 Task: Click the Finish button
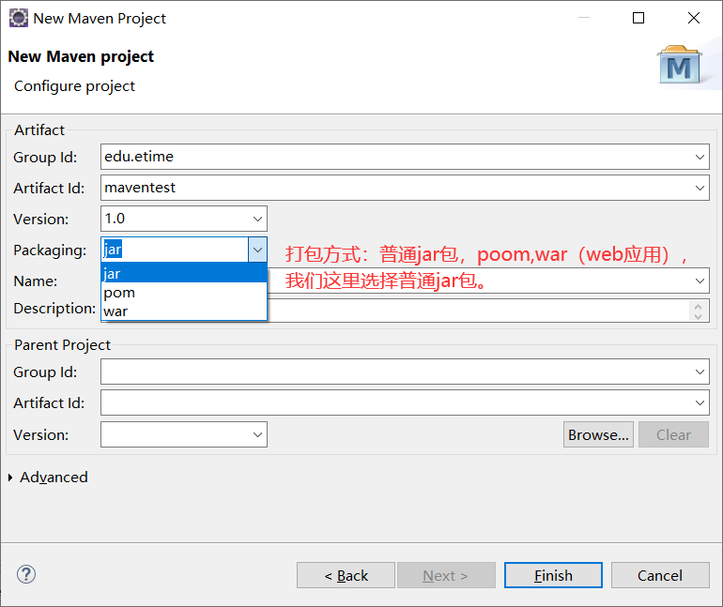click(553, 575)
